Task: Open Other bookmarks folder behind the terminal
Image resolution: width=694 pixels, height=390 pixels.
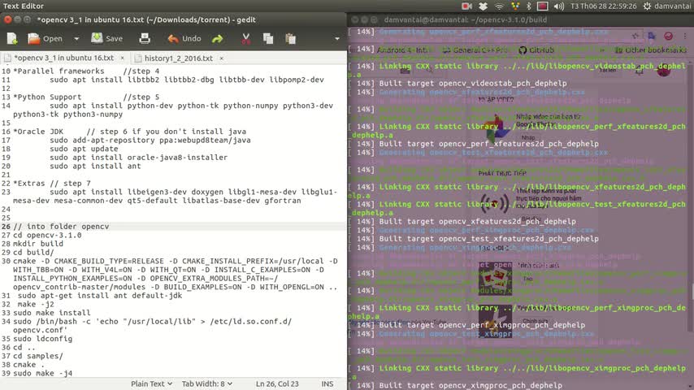Action: click(652, 50)
